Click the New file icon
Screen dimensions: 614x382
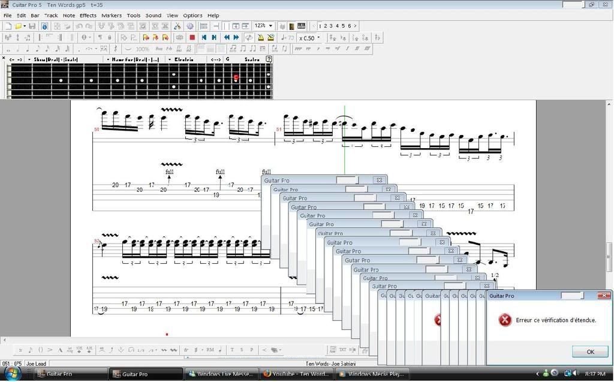(8, 26)
